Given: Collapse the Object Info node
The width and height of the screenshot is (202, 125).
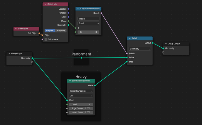Looking at the screenshot, I should tap(45, 4).
